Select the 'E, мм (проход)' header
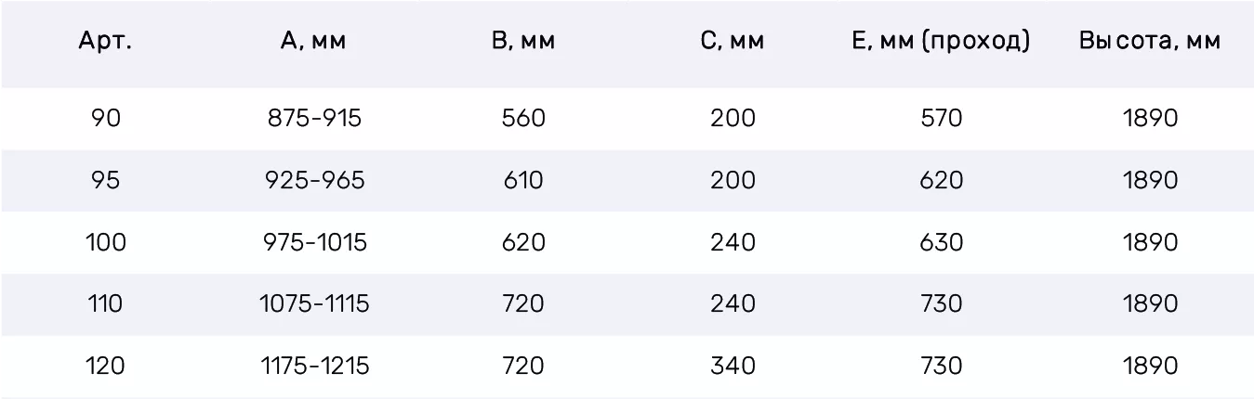This screenshot has height=399, width=1254. pos(940,42)
